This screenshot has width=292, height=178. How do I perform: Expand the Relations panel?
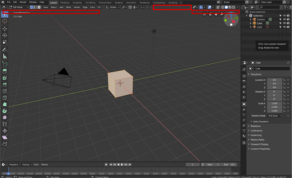[256, 126]
